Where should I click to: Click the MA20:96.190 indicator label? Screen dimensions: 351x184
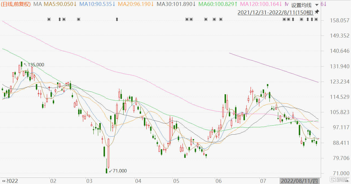pos(136,4)
